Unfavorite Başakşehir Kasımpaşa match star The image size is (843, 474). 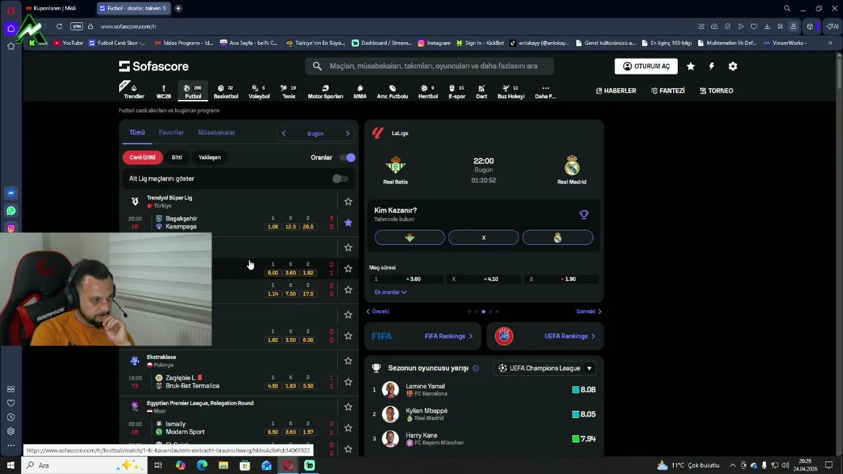pyautogui.click(x=348, y=223)
